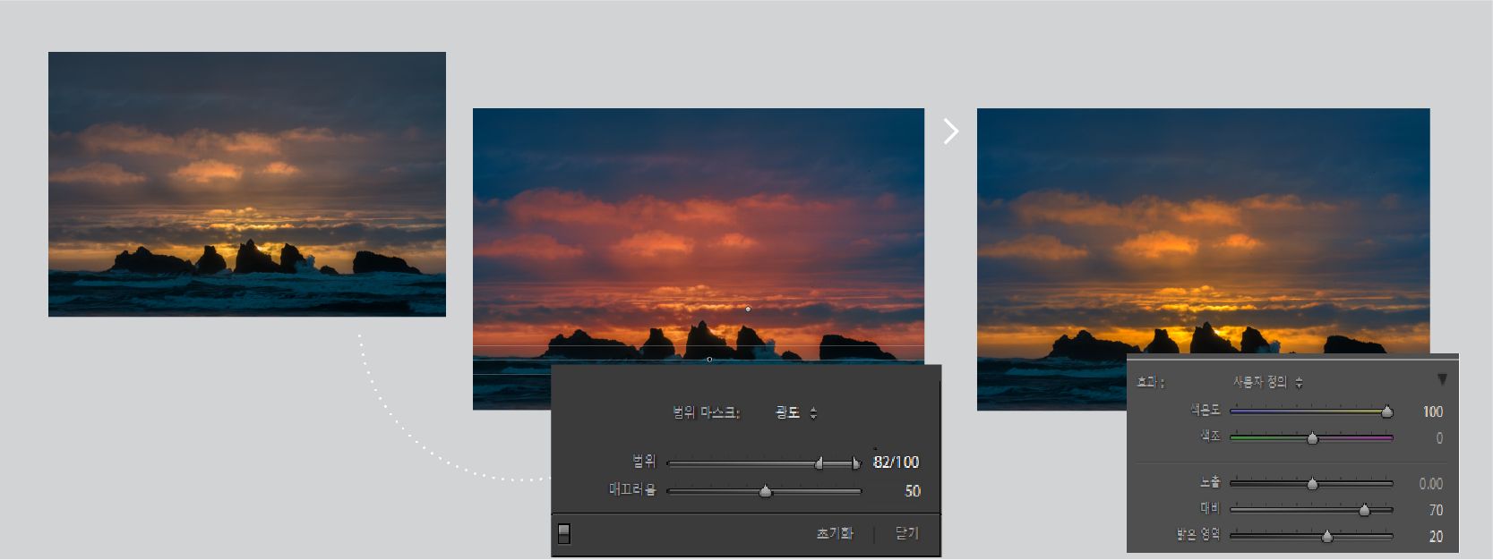Click the 대비 slider handle
Image resolution: width=1493 pixels, height=560 pixels.
coord(1364,510)
